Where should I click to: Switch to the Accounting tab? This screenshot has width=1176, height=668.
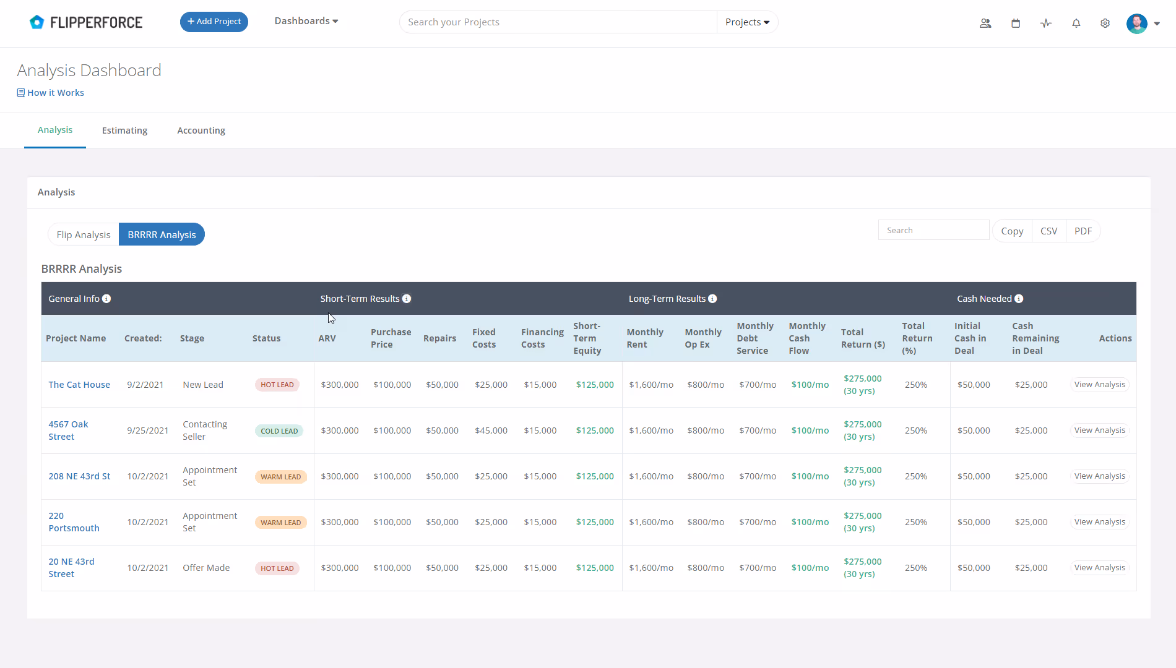pos(201,131)
